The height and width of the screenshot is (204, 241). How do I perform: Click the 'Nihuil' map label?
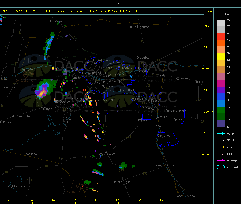[x=63, y=122]
